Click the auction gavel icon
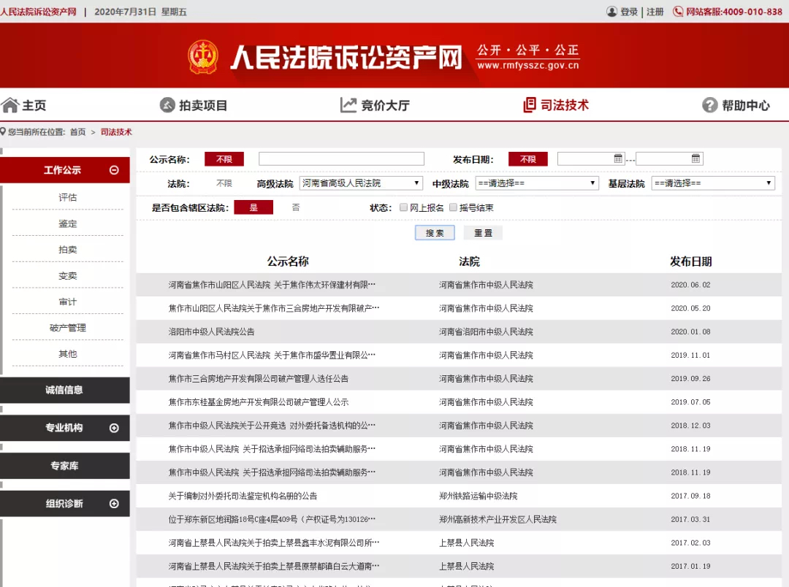 [167, 105]
